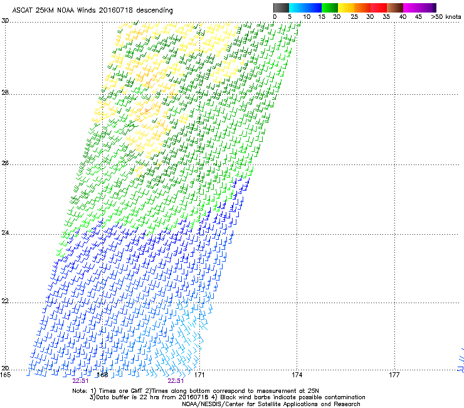
Task: Click the legend scale value '0'
Action: (275, 17)
